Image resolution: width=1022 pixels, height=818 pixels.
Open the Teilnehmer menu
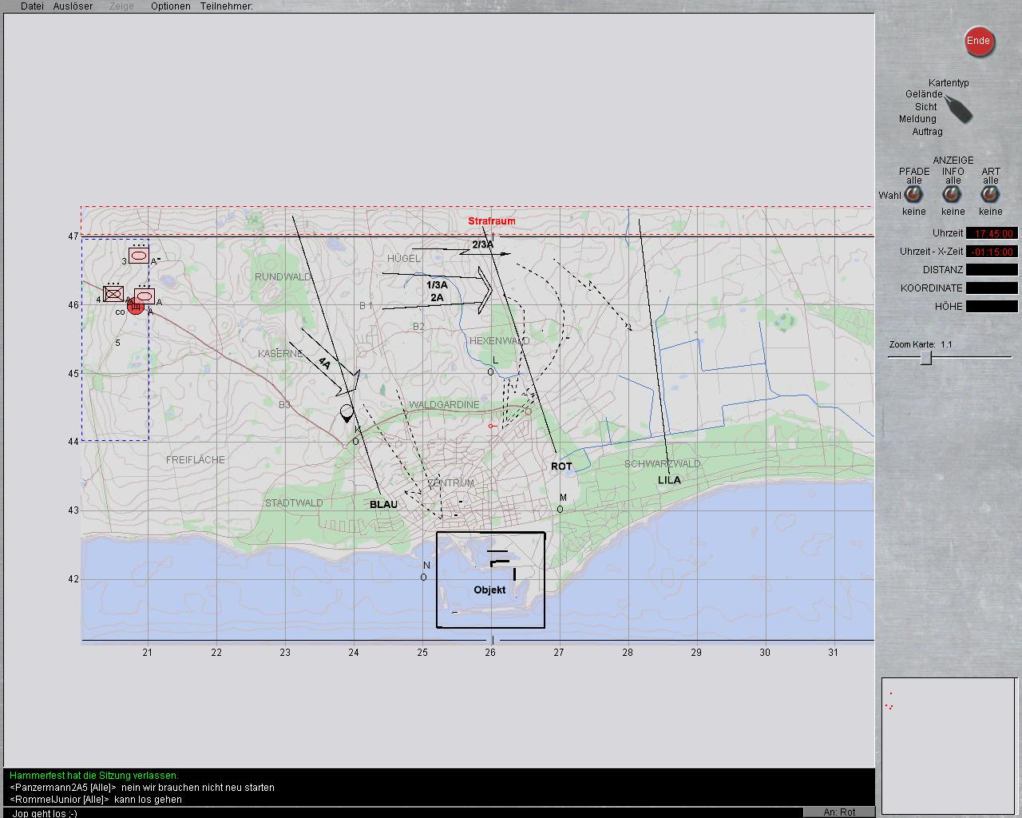[226, 6]
